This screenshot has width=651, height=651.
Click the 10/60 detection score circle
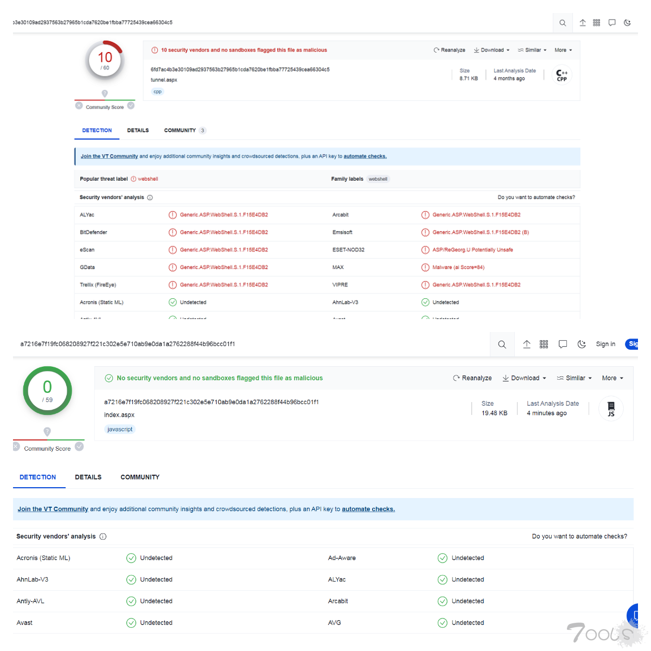point(105,61)
